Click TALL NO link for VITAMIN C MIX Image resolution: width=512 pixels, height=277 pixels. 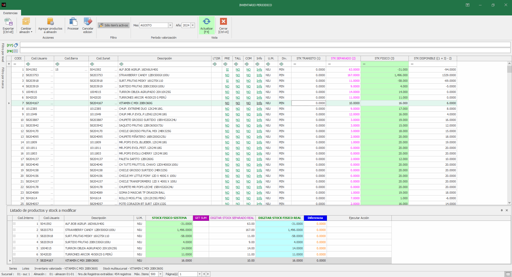click(x=238, y=103)
